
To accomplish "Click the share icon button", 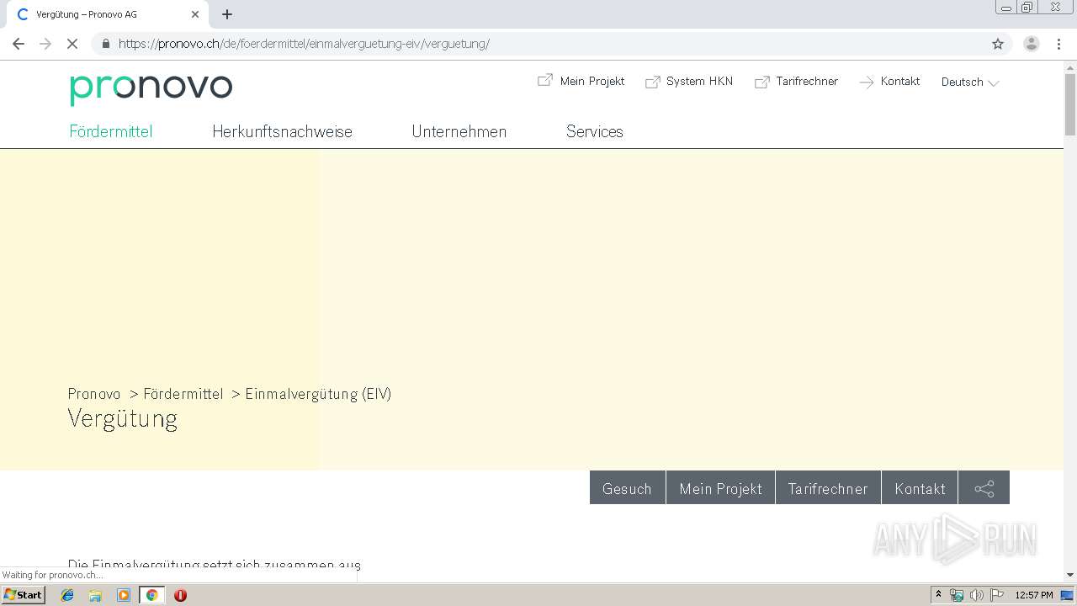I will pos(984,488).
